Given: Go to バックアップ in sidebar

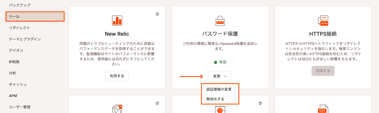Looking at the screenshot, I should click(x=20, y=5).
